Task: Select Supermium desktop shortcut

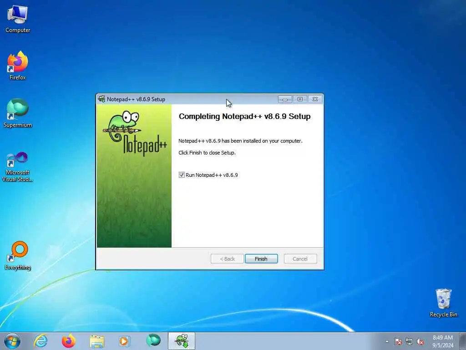Action: point(18,113)
